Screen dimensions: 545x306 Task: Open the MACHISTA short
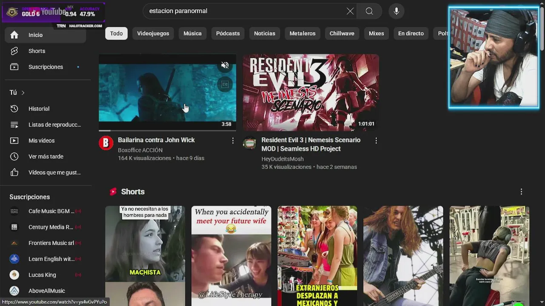tap(145, 256)
